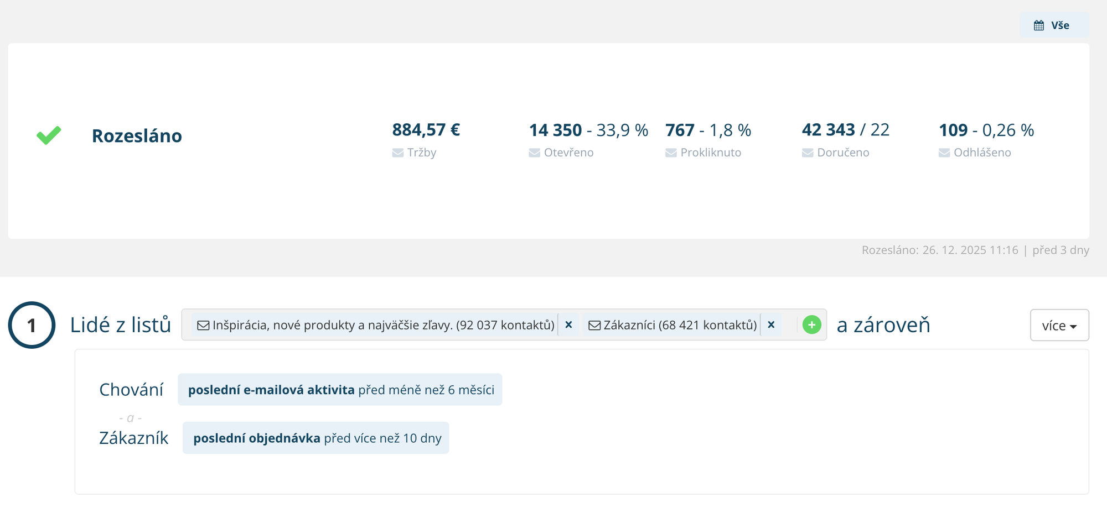Remove the Zákazníci list tag

771,325
